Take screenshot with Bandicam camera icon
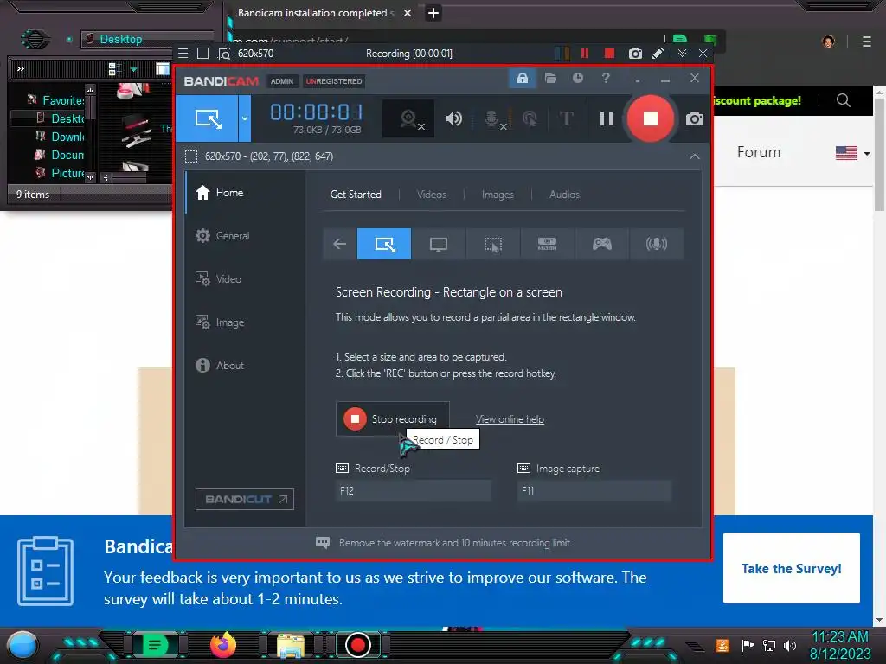This screenshot has width=886, height=664. (x=695, y=118)
